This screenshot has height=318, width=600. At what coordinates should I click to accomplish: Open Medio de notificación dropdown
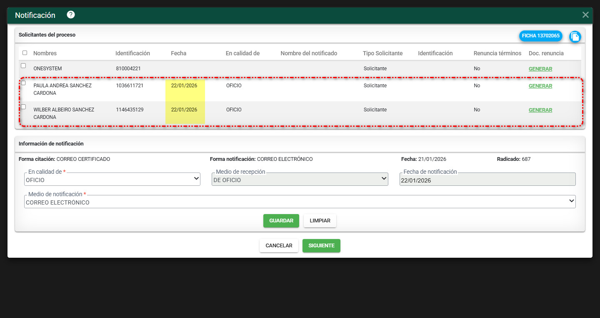coord(300,202)
